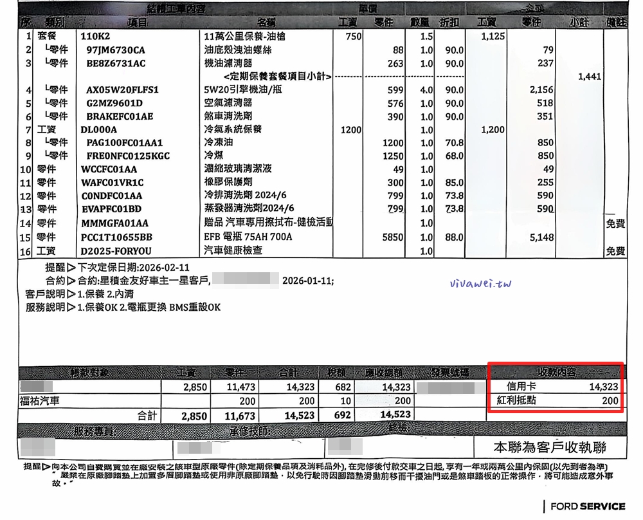Select part number BRAKEFC01AE

point(120,116)
